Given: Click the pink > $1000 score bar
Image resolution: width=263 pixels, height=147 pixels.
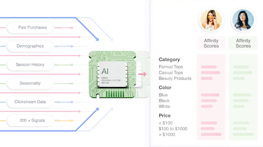Looking at the screenshot, I should tap(211, 134).
